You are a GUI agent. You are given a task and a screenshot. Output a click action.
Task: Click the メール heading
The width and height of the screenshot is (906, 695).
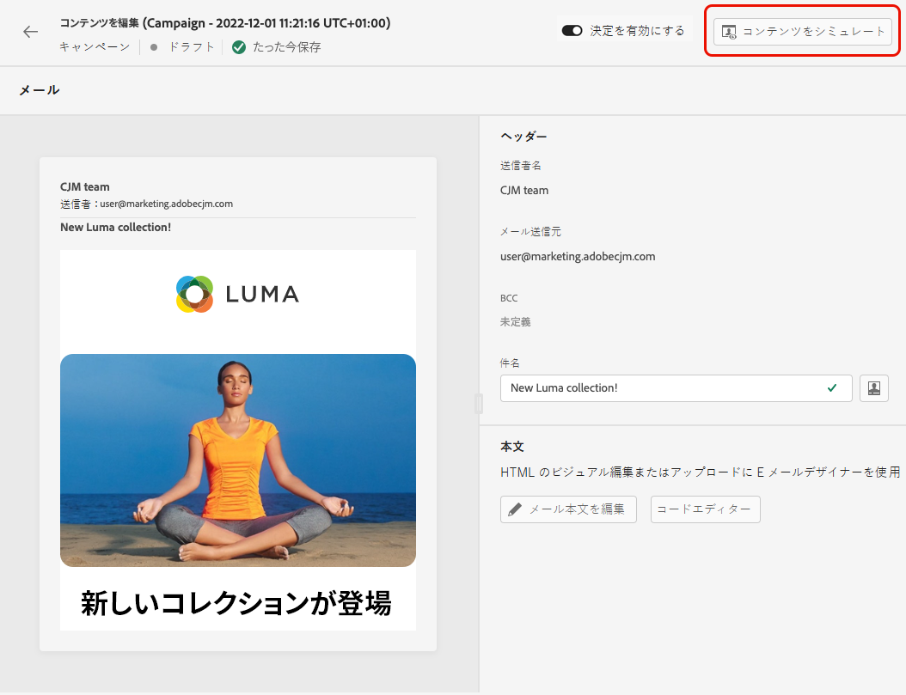40,90
